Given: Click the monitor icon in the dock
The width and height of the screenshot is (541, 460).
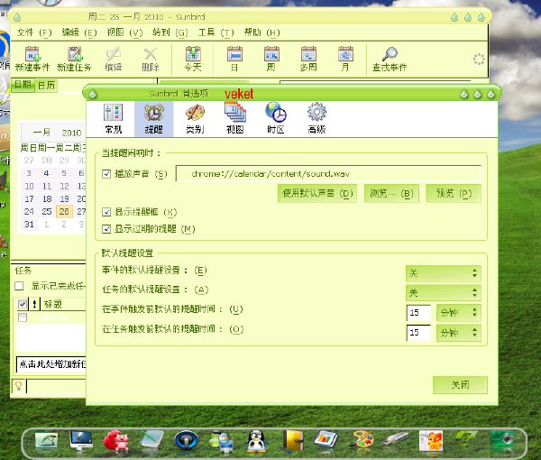Looking at the screenshot, I should [81, 440].
